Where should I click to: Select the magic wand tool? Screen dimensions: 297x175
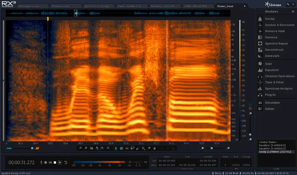pyautogui.click(x=143, y=148)
